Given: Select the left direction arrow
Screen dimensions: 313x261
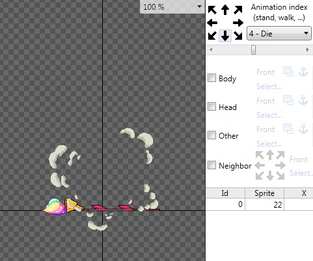Looking at the screenshot, I should pos(212,23).
